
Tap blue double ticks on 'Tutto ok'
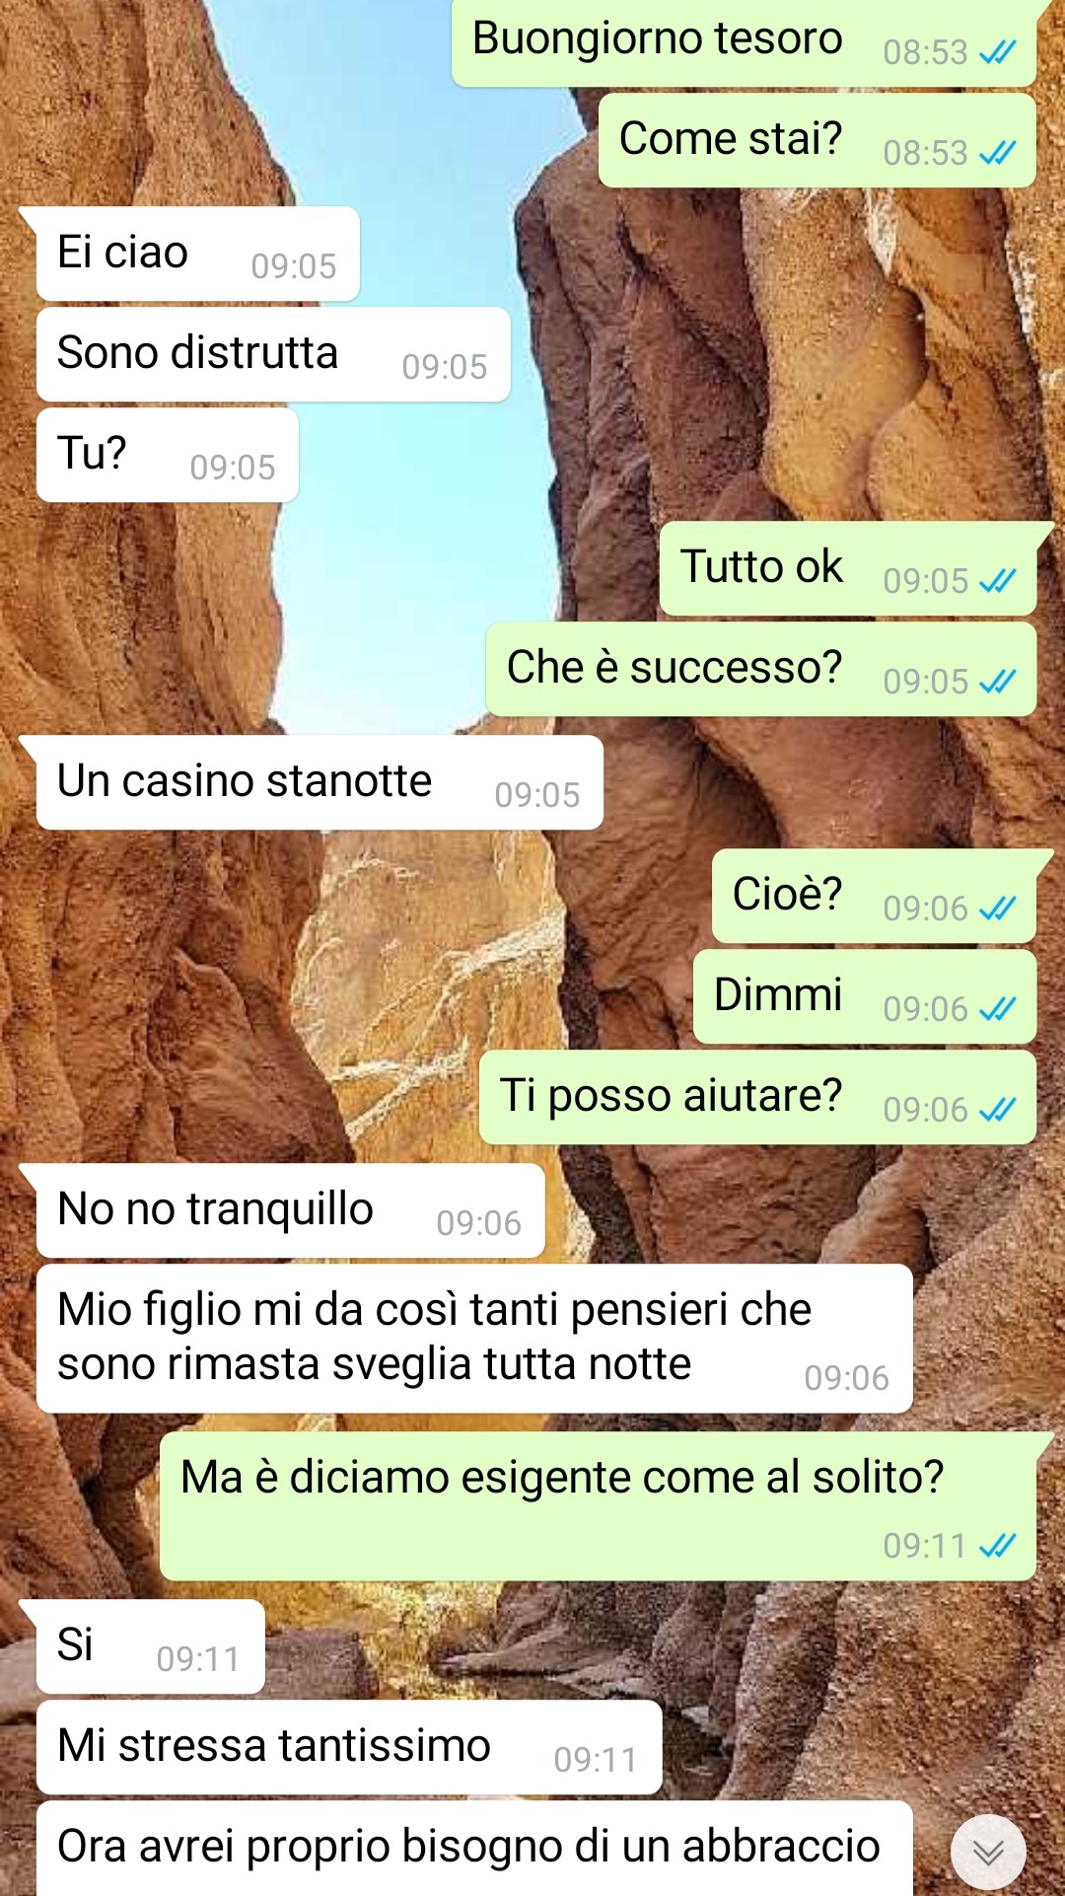tap(997, 581)
